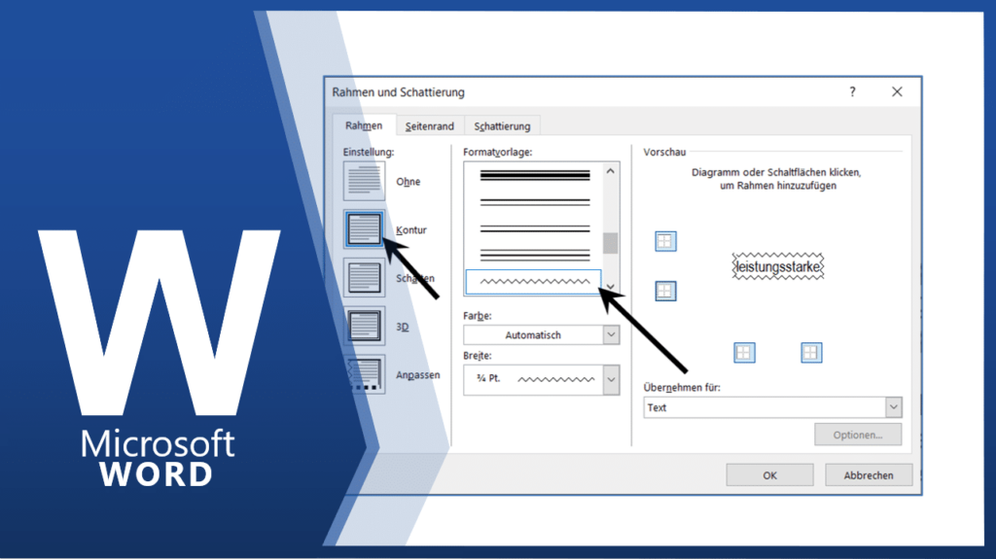Click the Formatvorlage scroll up arrow
Image resolution: width=996 pixels, height=559 pixels.
point(611,171)
